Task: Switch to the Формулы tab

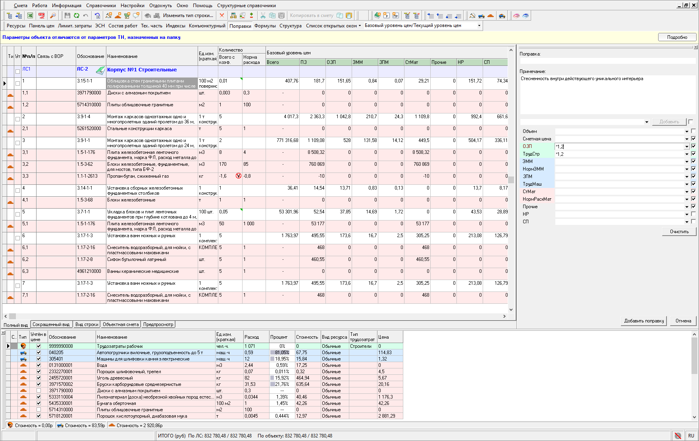Action: pyautogui.click(x=265, y=25)
